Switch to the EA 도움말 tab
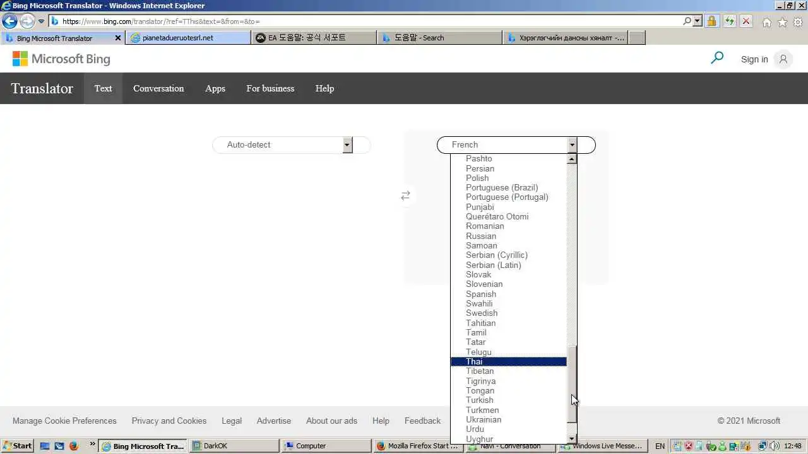The height and width of the screenshot is (454, 808). (314, 38)
